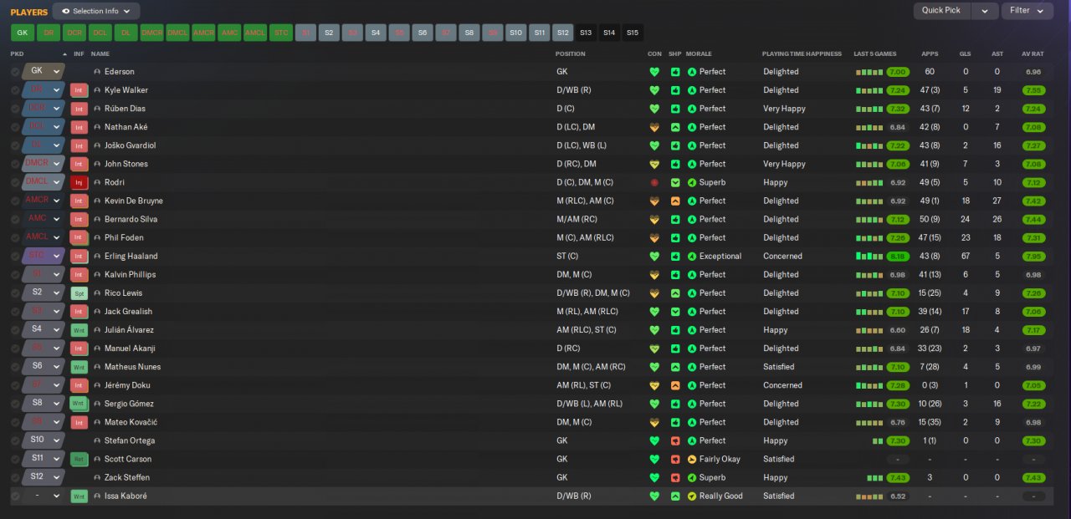Click player icon beside Ederson's name
The height and width of the screenshot is (519, 1071).
(97, 72)
